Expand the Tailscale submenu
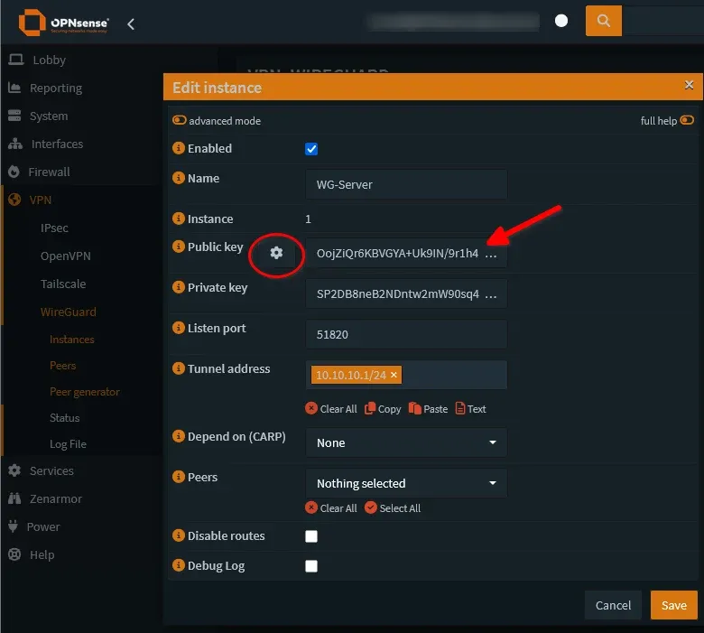Screen dimensions: 704x633 coord(63,284)
